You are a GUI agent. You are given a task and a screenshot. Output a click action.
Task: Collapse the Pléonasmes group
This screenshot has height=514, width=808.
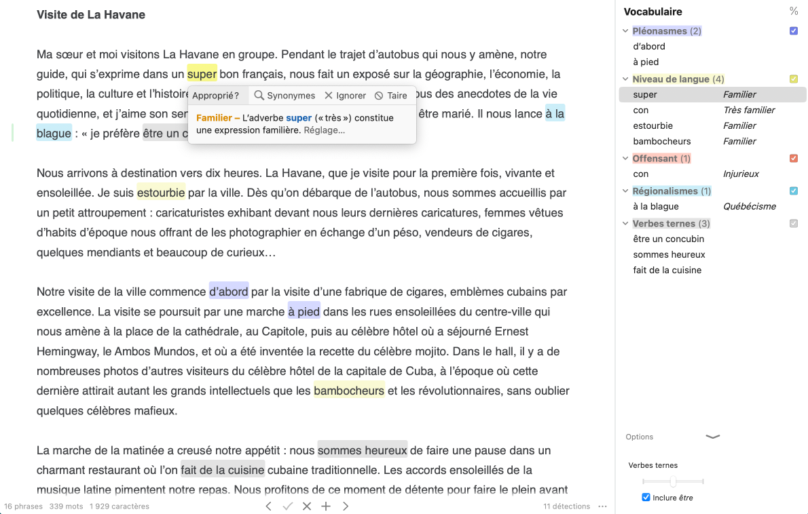point(625,31)
